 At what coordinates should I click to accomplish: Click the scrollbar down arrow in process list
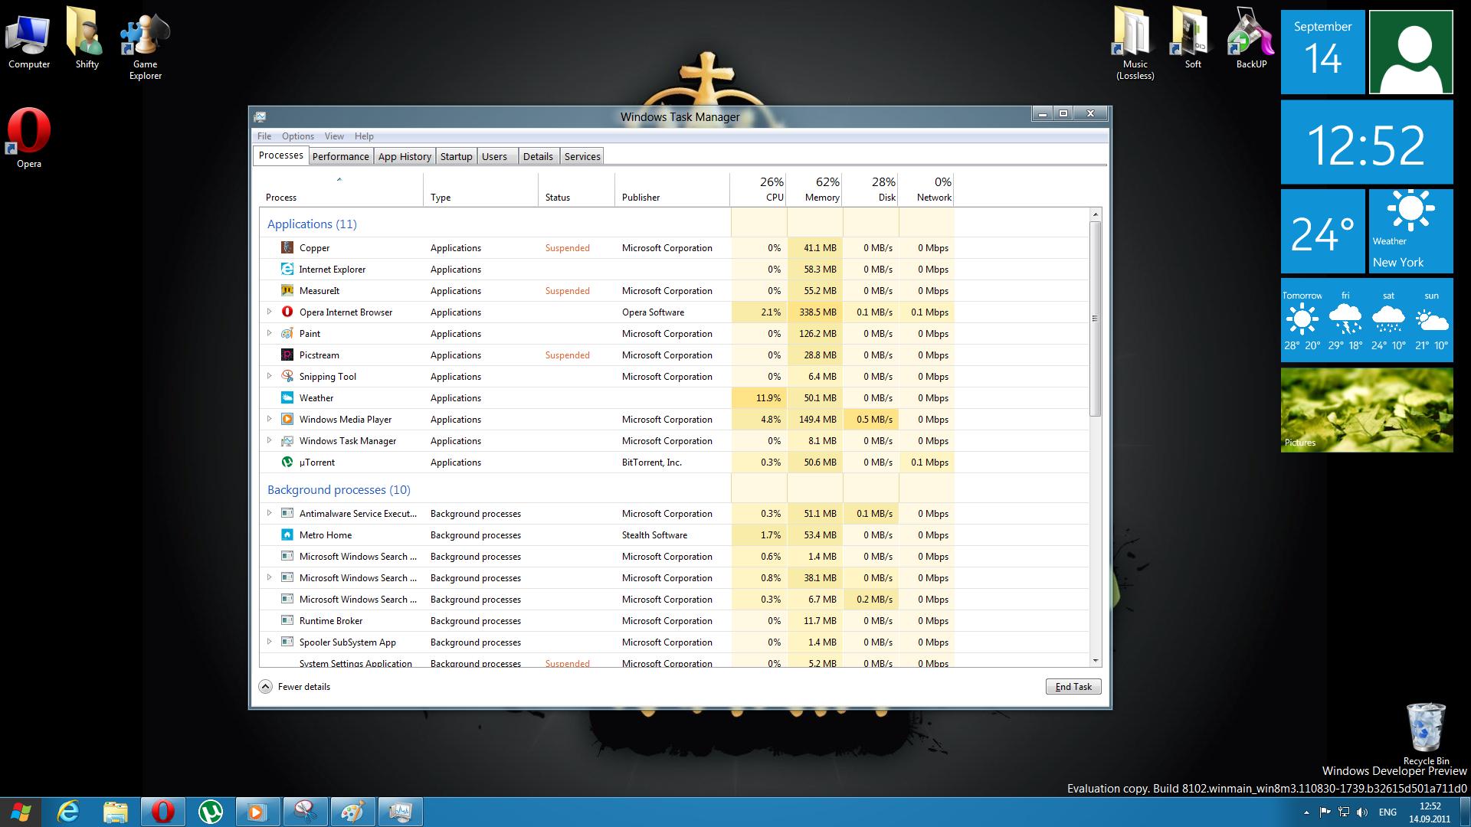1095,660
